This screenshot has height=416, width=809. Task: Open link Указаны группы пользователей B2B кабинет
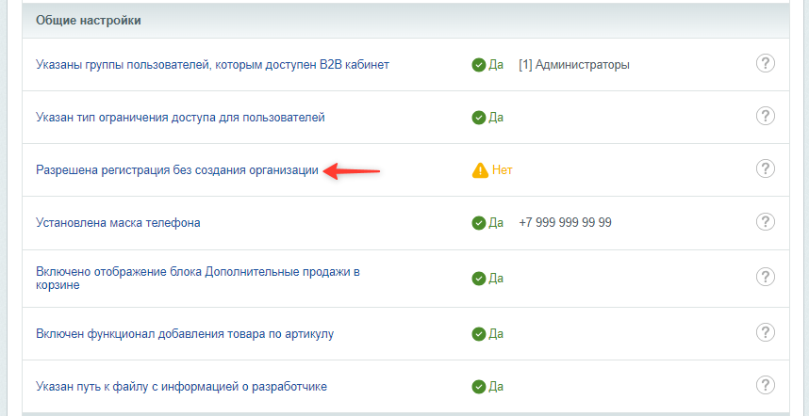click(x=212, y=65)
